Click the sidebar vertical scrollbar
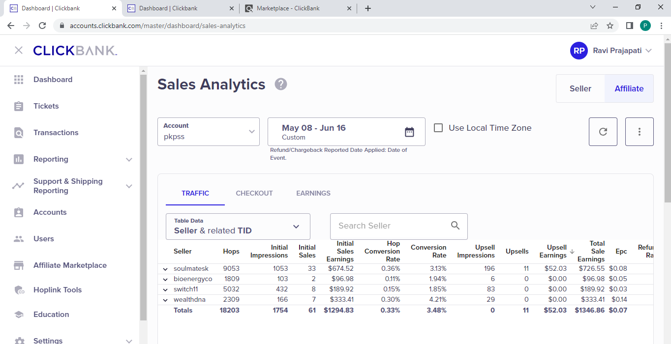 pos(143,197)
